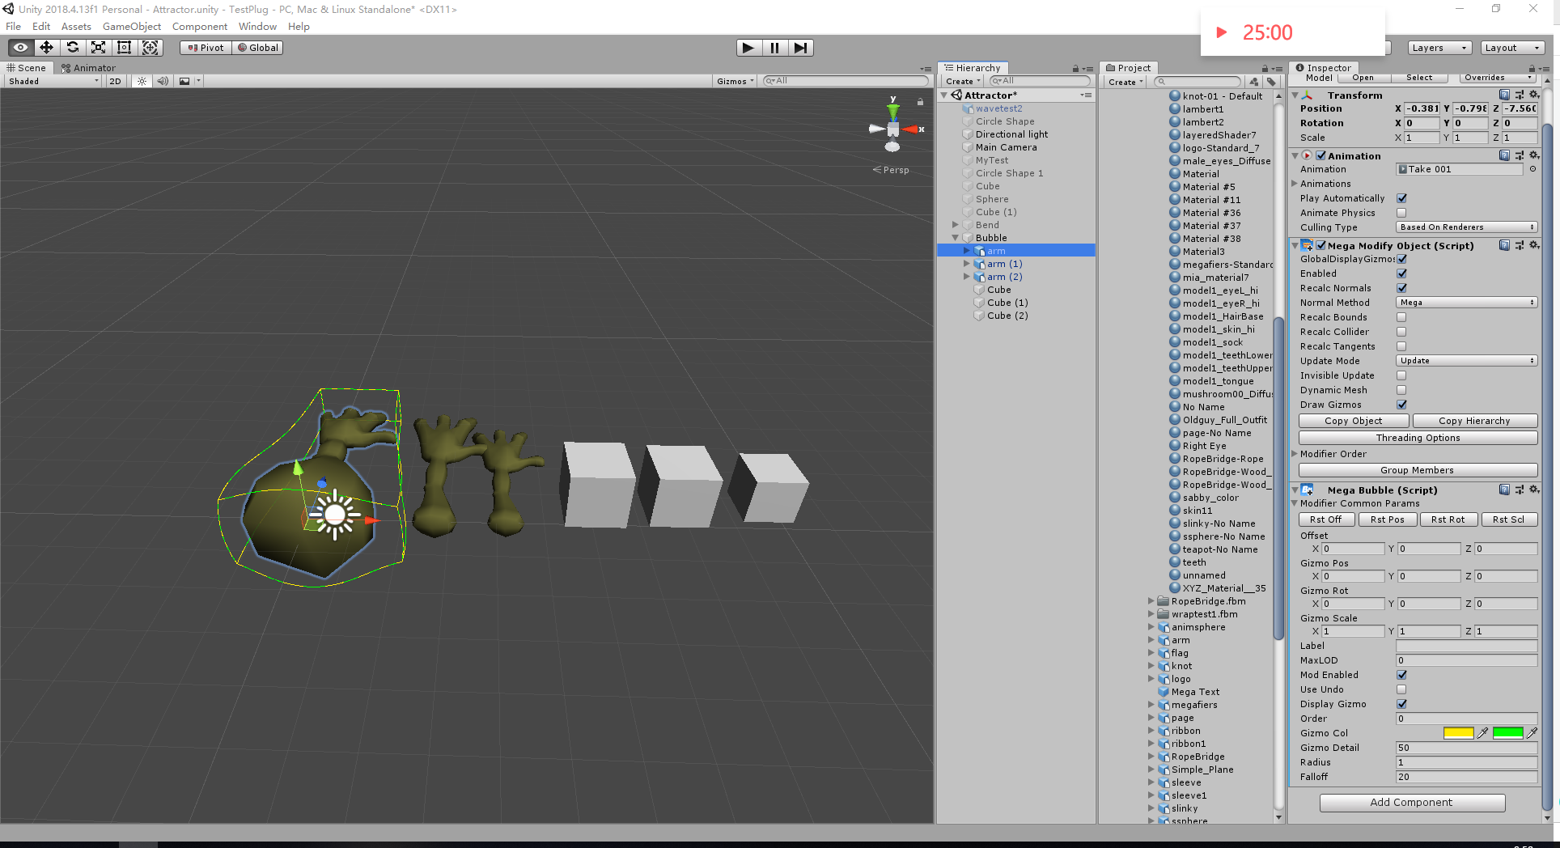Click the Copy Object button

pyautogui.click(x=1353, y=421)
